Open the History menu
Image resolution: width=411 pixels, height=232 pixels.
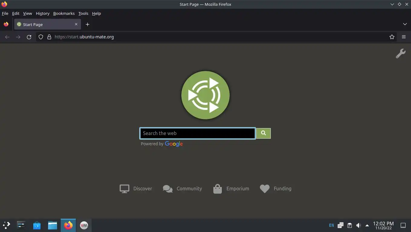click(43, 13)
